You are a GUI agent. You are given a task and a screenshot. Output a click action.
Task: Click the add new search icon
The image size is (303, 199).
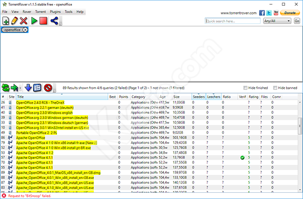(6, 21)
